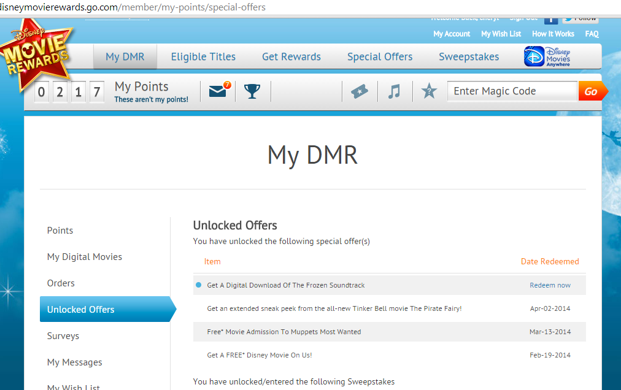Open the Sweepstakes tab
Screen dimensions: 621x390
[x=469, y=57]
